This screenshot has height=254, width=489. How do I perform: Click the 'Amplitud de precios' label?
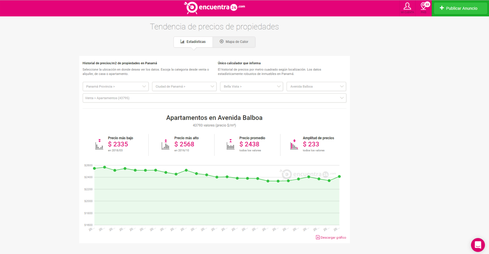(x=318, y=138)
